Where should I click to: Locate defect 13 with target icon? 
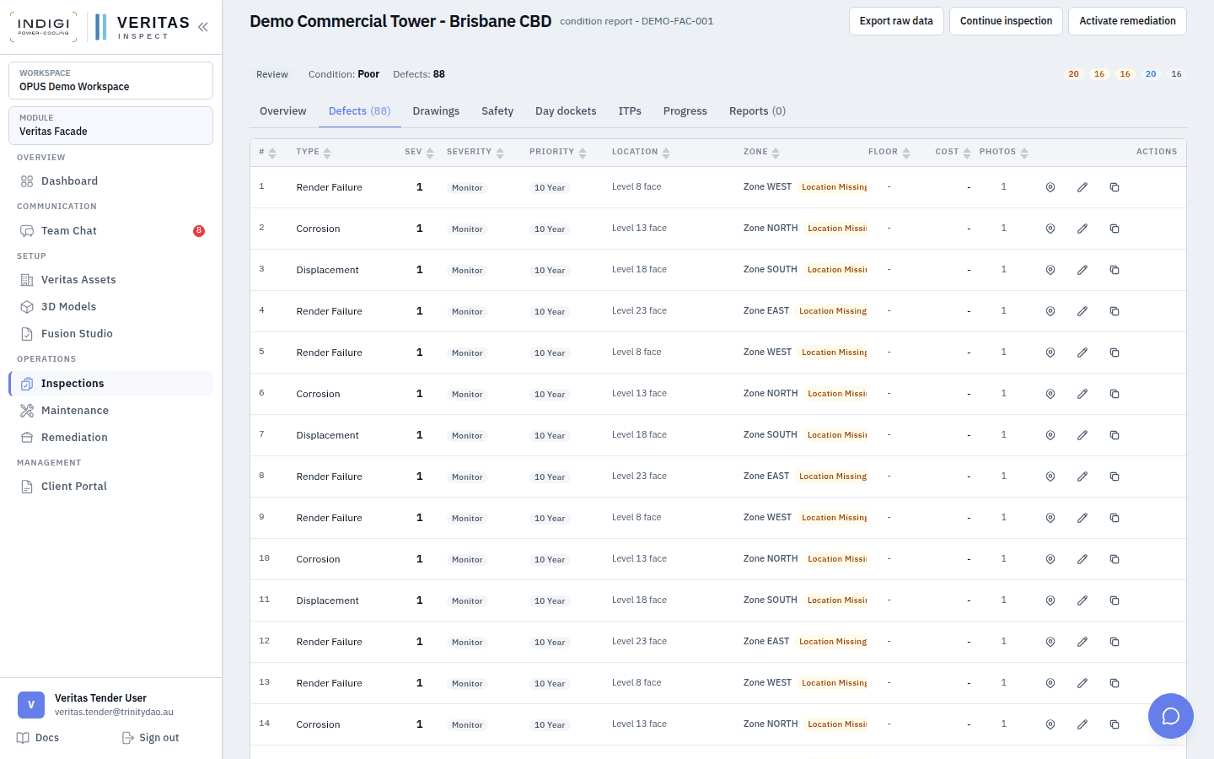1050,683
